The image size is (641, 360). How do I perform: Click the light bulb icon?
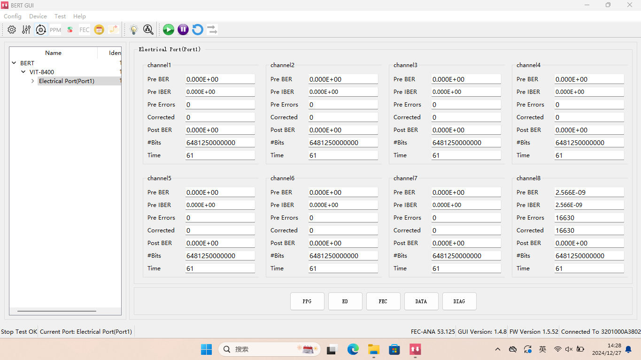pyautogui.click(x=134, y=30)
